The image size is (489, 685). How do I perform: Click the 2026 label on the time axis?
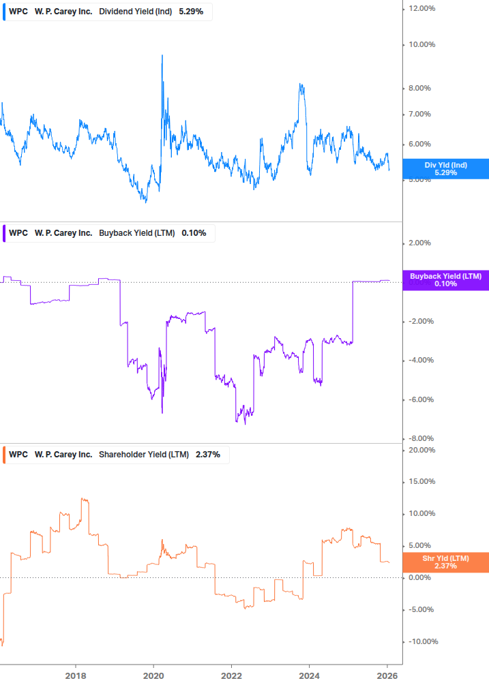[388, 675]
